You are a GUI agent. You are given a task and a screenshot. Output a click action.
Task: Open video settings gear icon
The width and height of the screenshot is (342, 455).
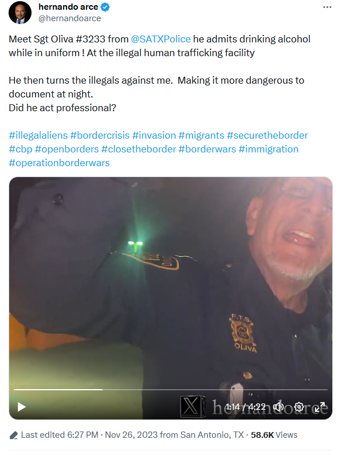[299, 407]
